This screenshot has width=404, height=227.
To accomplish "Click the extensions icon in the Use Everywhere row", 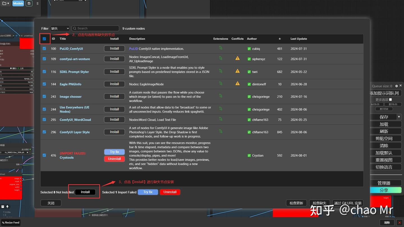I will click(x=221, y=109).
